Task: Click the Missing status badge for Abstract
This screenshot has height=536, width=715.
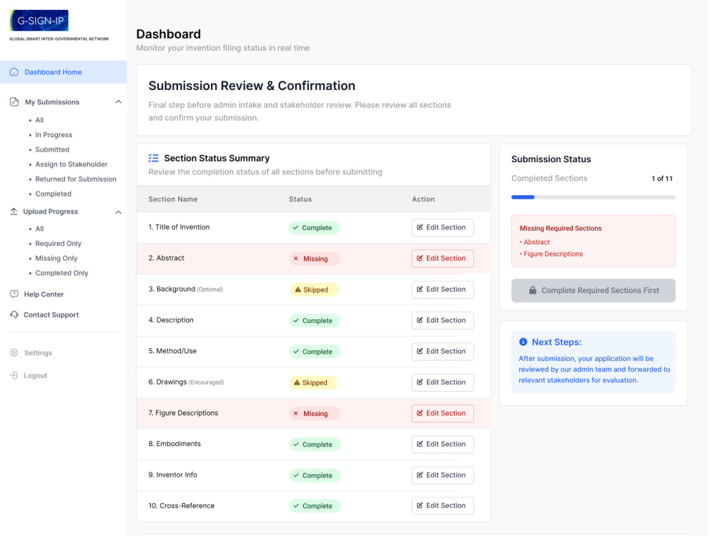Action: click(x=314, y=259)
